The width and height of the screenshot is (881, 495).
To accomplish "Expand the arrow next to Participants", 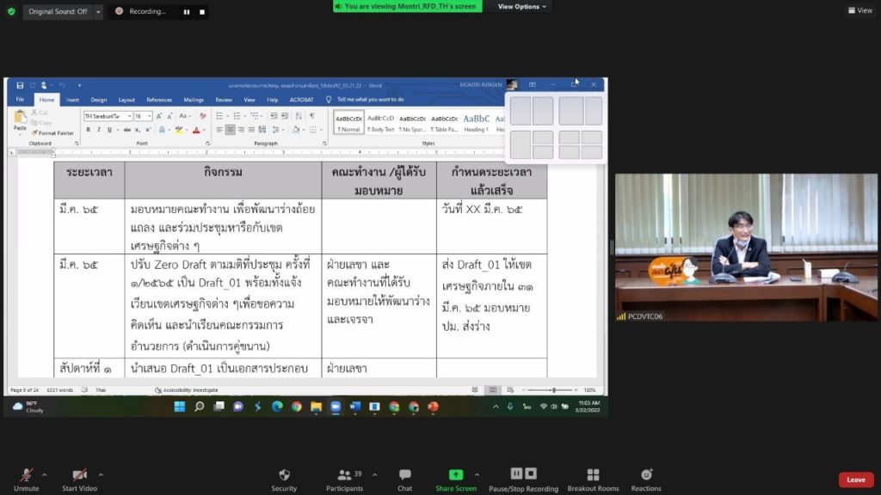I will click(375, 475).
